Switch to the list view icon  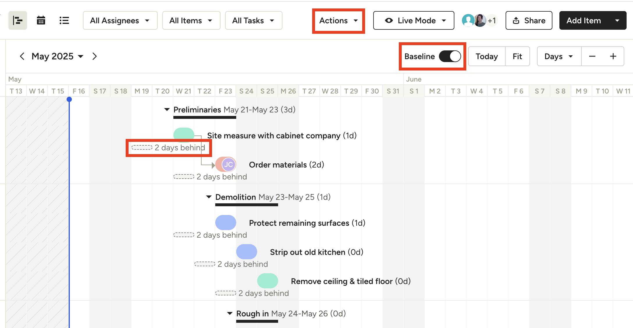click(x=64, y=20)
